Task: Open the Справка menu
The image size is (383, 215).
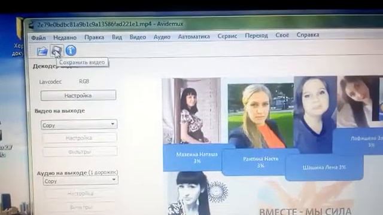Action: pyautogui.click(x=308, y=35)
